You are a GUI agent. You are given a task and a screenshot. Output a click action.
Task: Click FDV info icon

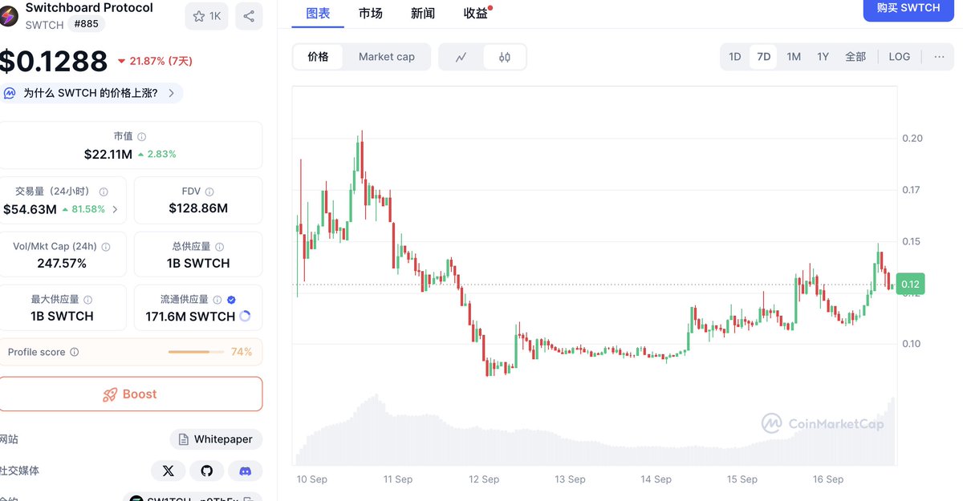[209, 192]
